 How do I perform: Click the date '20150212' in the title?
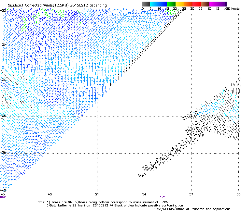(79, 5)
